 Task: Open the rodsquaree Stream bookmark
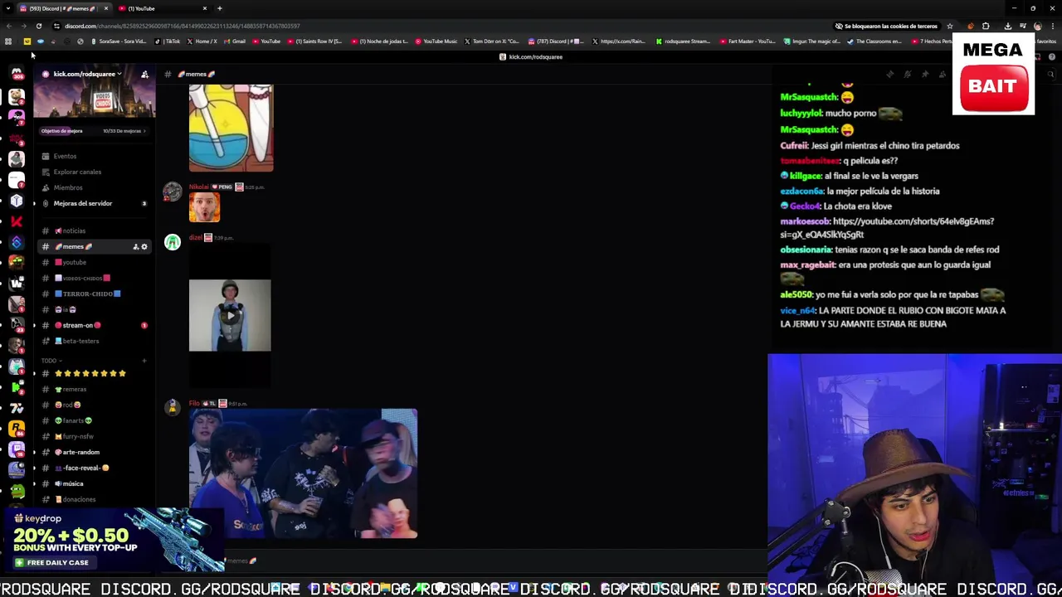pos(683,41)
